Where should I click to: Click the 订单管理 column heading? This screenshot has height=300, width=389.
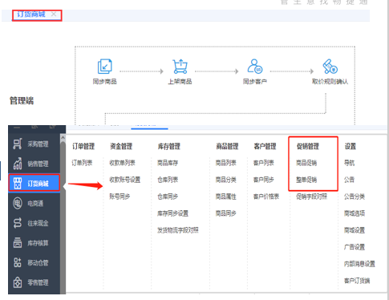(x=83, y=146)
